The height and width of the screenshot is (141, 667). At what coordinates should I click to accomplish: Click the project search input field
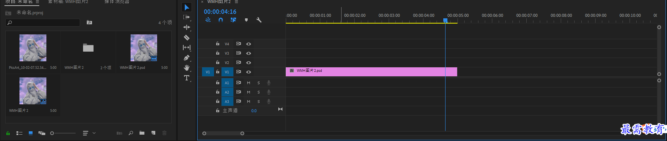point(43,23)
